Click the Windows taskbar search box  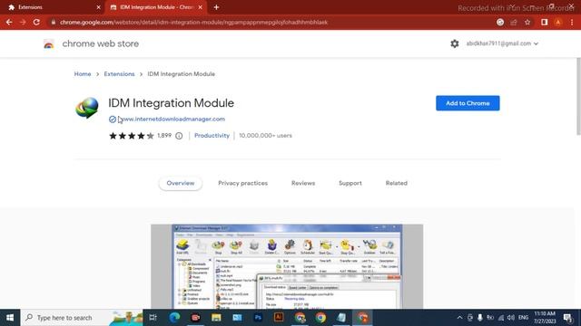(x=82, y=318)
